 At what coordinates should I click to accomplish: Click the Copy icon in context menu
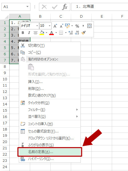(x=23, y=52)
